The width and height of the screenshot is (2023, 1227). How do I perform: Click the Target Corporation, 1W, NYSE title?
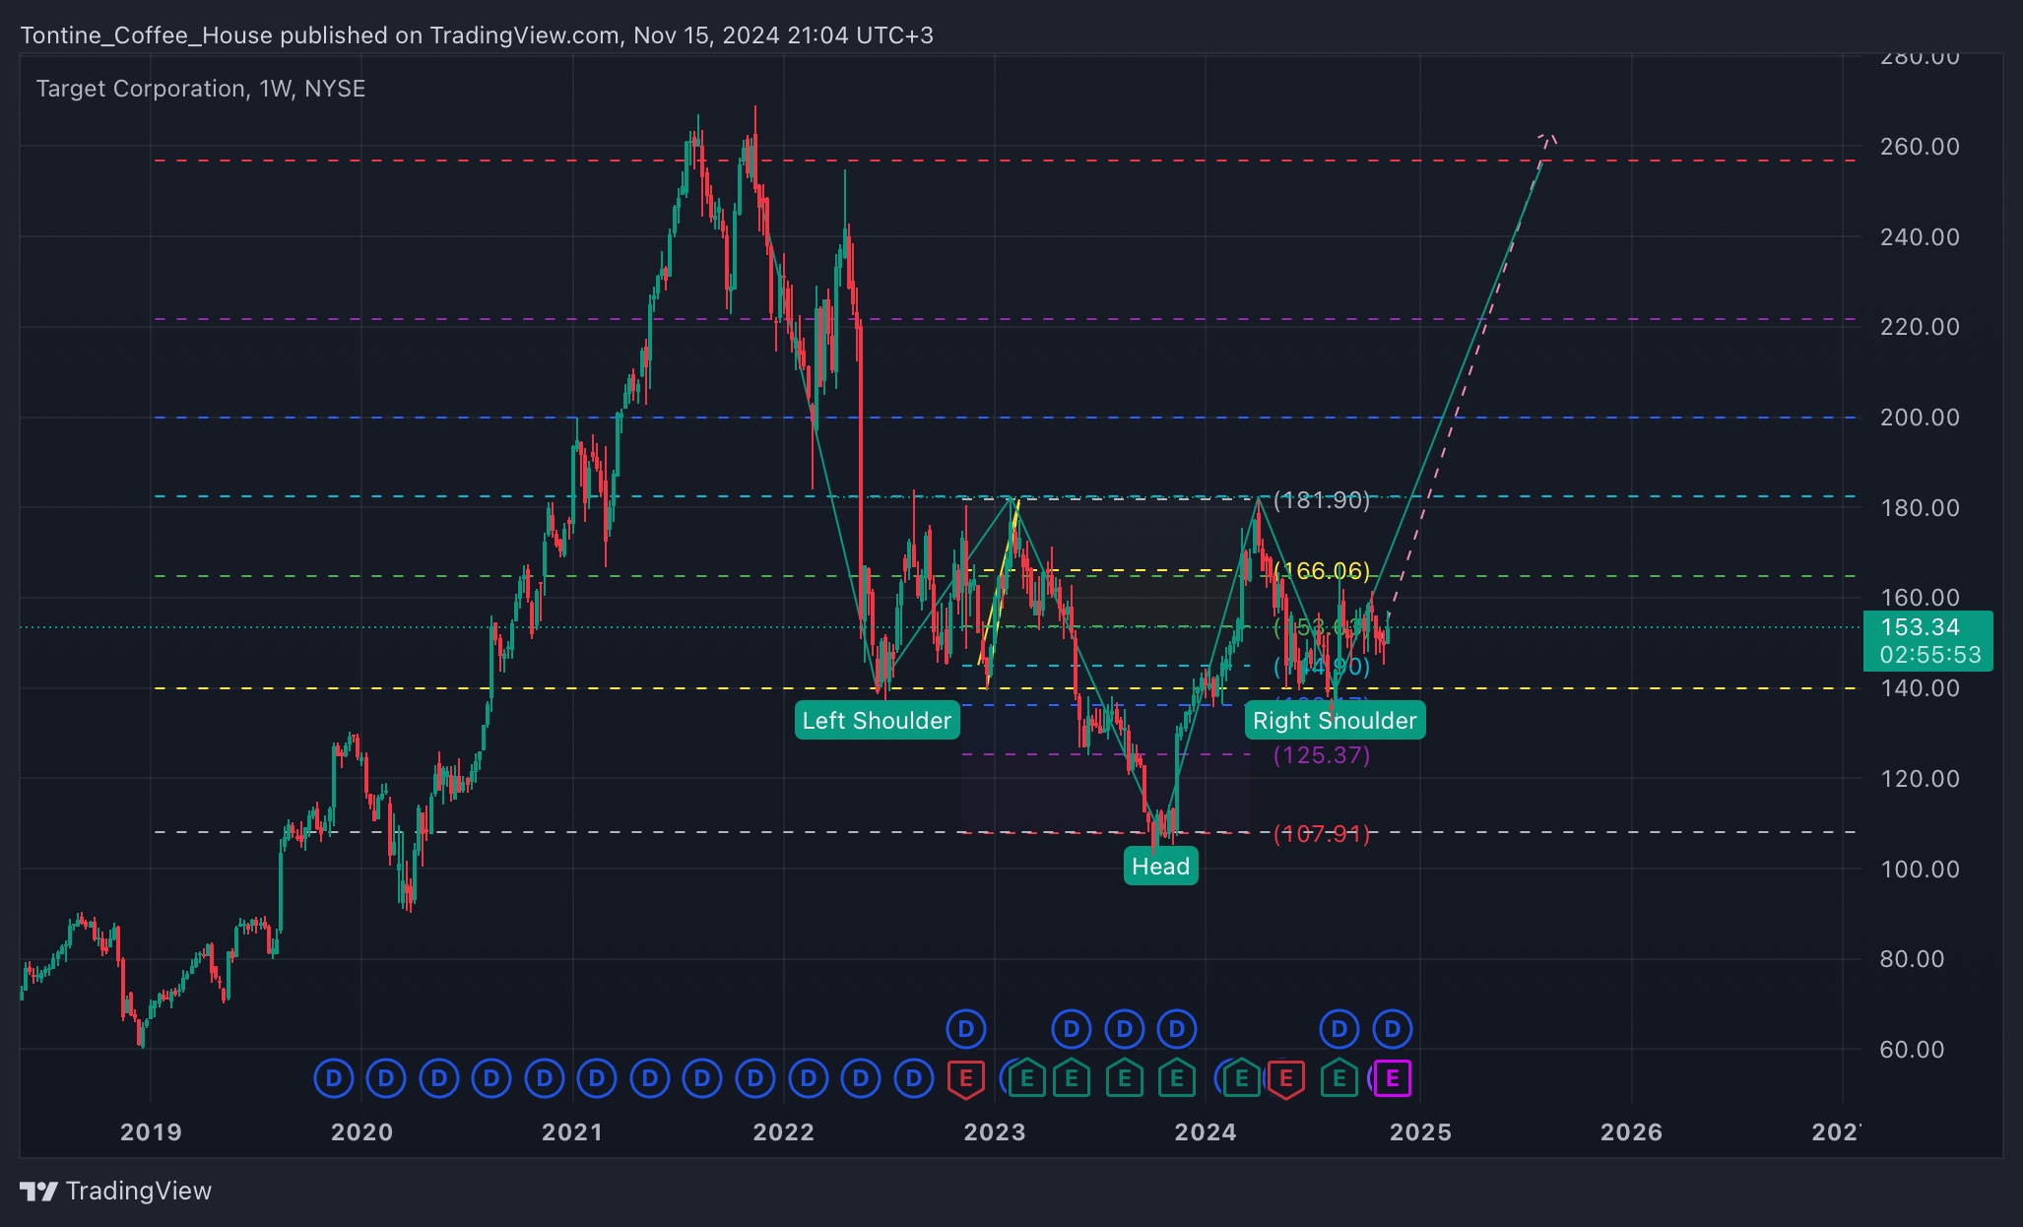(201, 89)
